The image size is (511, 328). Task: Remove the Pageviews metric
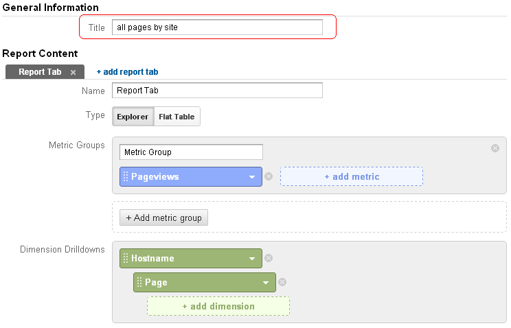(x=269, y=176)
